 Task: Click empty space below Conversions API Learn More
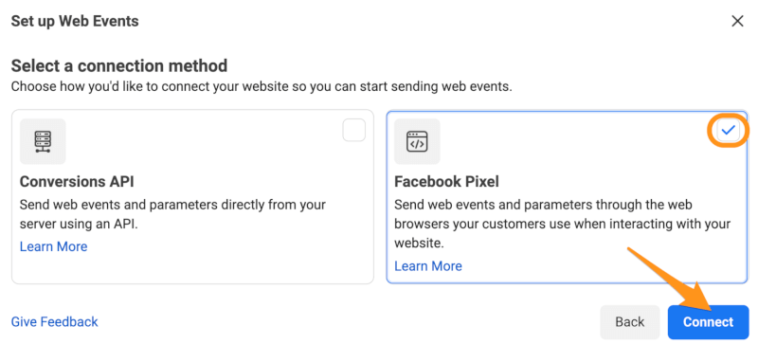(192, 267)
